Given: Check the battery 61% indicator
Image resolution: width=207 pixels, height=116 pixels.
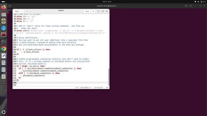Looking at the screenshot, I should 203,2.
